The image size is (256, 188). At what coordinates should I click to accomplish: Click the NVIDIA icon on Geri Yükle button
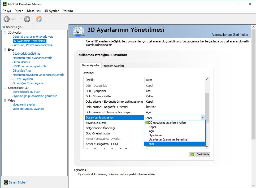tap(192, 154)
